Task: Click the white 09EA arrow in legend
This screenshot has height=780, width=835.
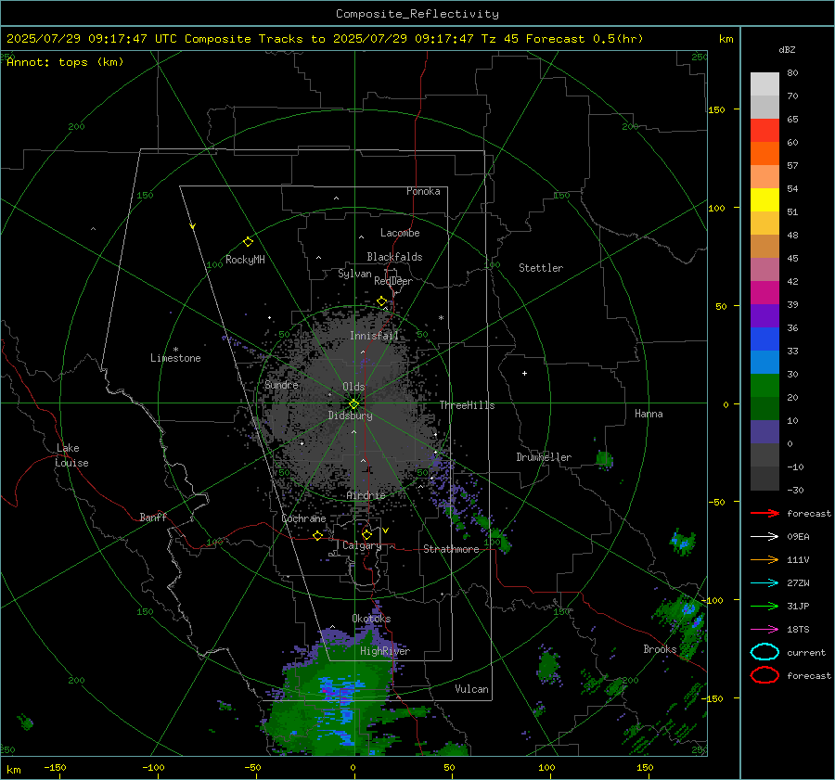Action: [764, 536]
